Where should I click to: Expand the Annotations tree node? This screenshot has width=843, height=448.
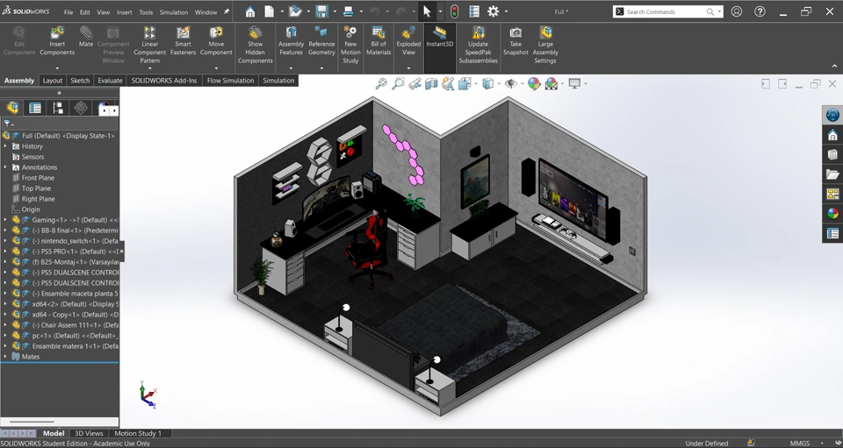coord(5,167)
